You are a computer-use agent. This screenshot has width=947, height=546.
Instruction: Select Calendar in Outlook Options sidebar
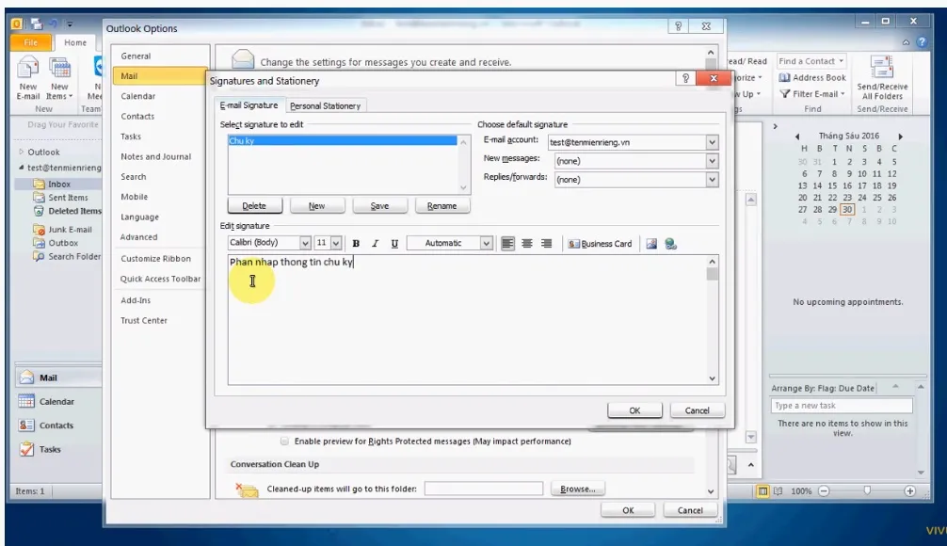[138, 96]
